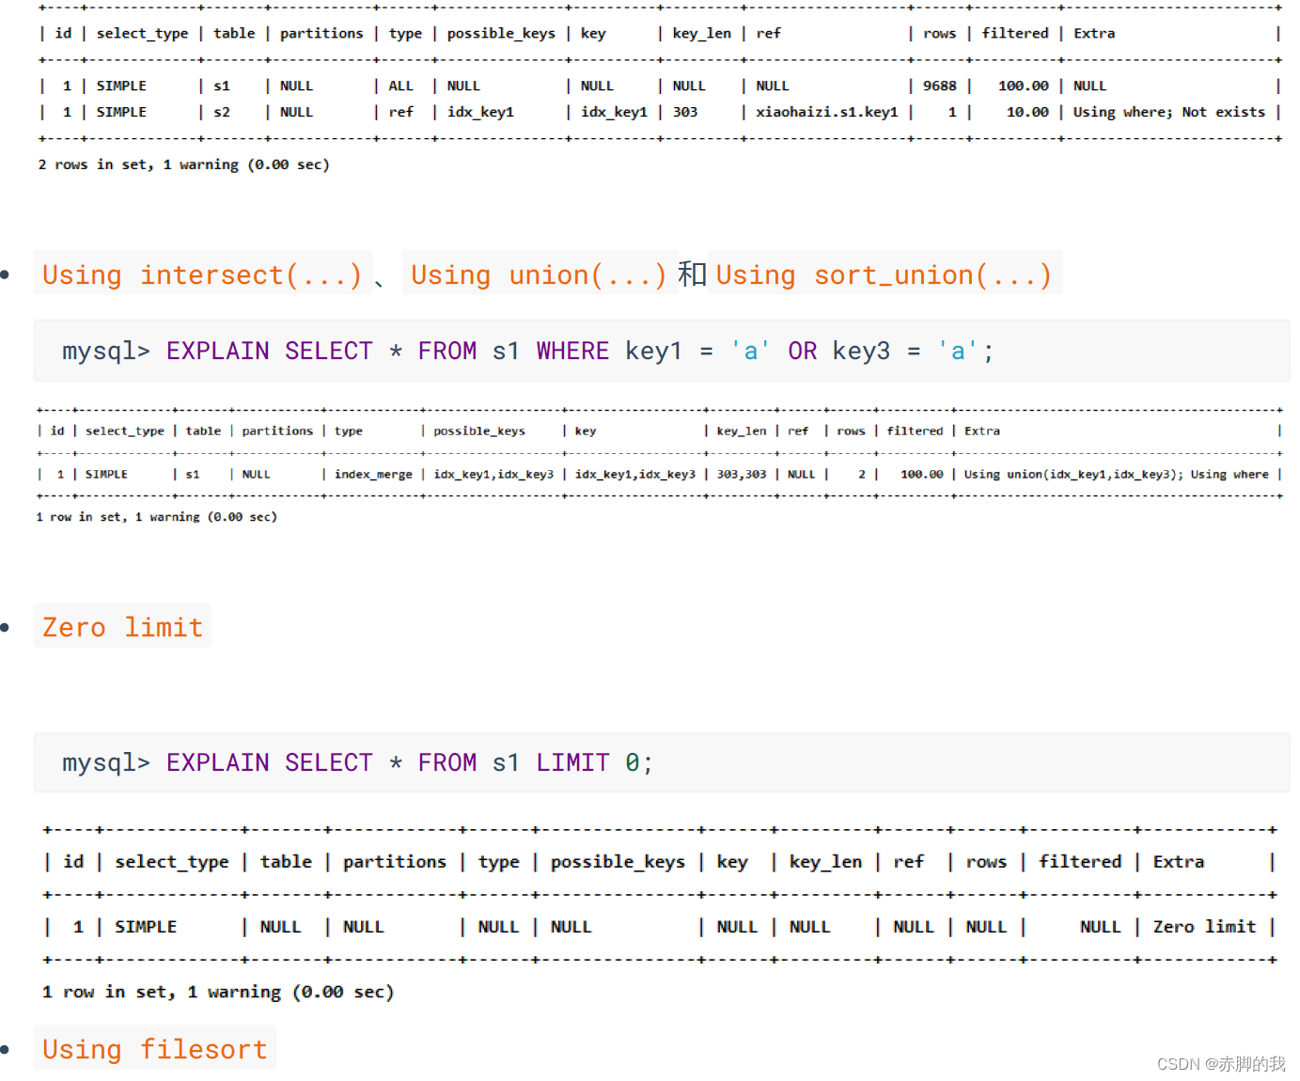Click 'xiaohaizi.s1.key1' ref cell
The width and height of the screenshot is (1300, 1081).
pos(826,112)
